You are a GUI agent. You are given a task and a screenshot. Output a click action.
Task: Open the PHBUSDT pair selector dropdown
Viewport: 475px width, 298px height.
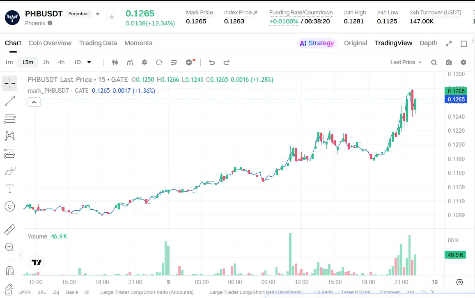click(x=98, y=14)
